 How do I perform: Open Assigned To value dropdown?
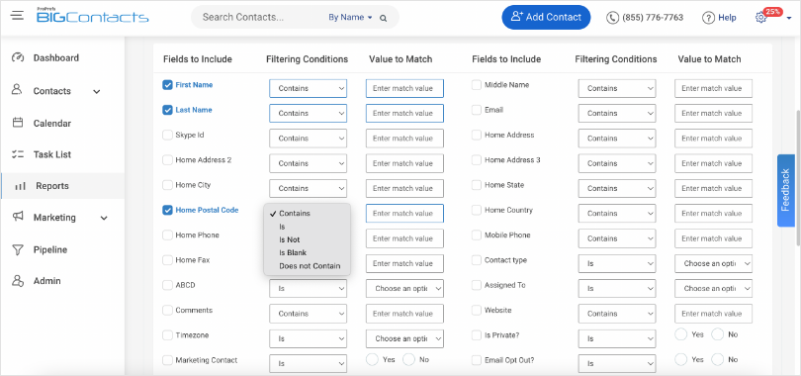coord(714,289)
